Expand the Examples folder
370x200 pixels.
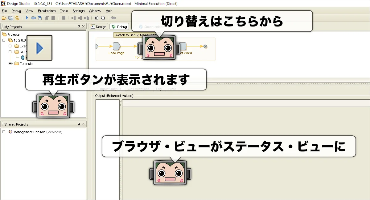click(x=10, y=46)
